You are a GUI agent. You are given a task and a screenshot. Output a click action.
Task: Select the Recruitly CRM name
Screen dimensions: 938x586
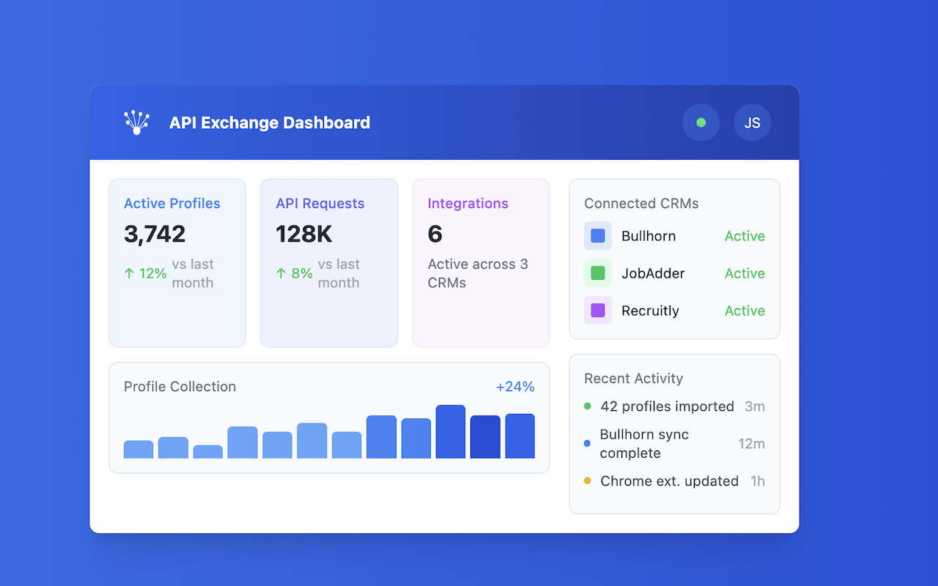point(650,311)
